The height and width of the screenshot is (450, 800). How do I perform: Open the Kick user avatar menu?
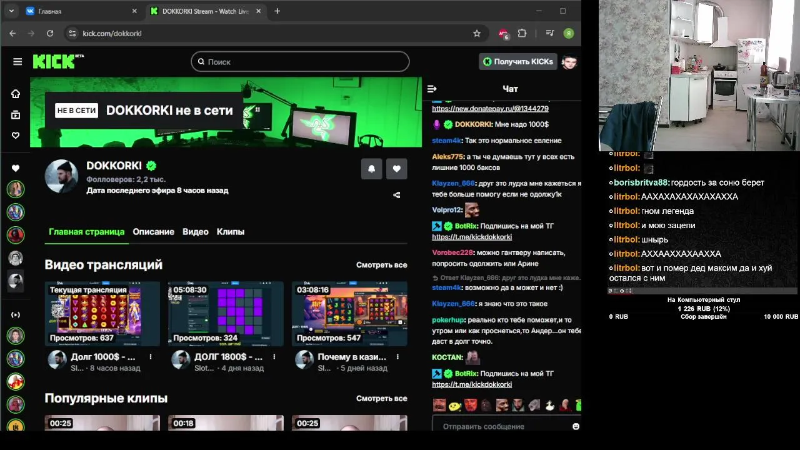click(569, 62)
